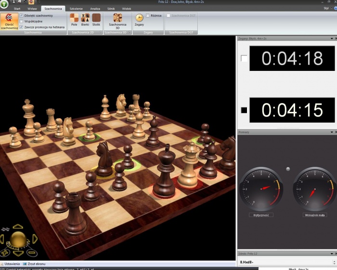Click the gold sphere navigation ball
This screenshot has width=337, height=270.
(x=18, y=240)
